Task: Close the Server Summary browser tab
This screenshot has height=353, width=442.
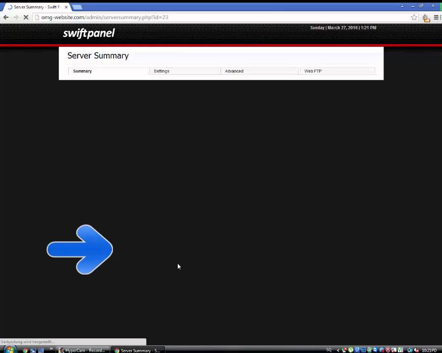Action: pyautogui.click(x=66, y=7)
